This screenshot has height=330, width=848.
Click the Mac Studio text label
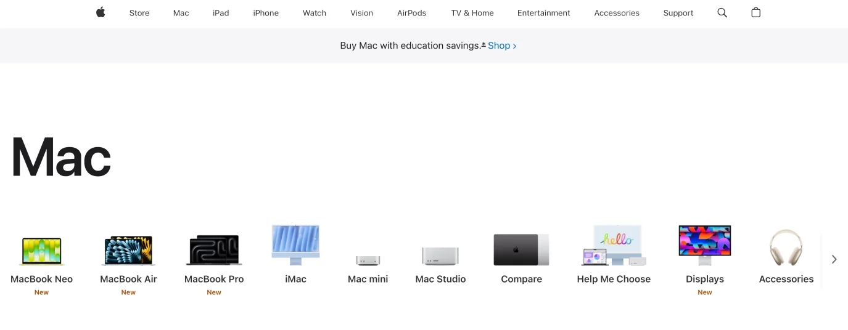click(440, 279)
